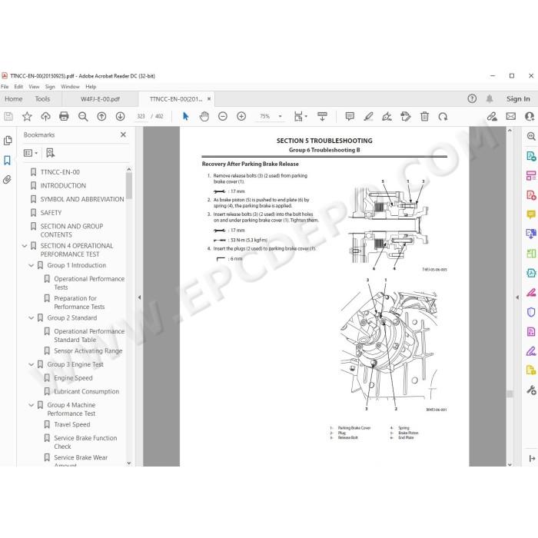This screenshot has width=538, height=538.
Task: Close the Bookmarks panel
Action: (x=123, y=134)
